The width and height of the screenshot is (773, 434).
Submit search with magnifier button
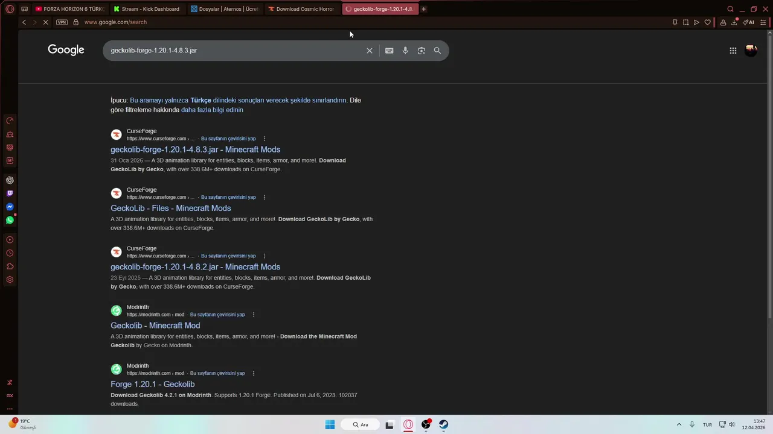[x=437, y=51]
